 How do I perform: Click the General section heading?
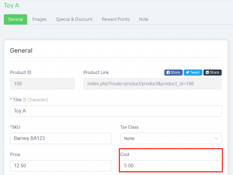(x=21, y=50)
